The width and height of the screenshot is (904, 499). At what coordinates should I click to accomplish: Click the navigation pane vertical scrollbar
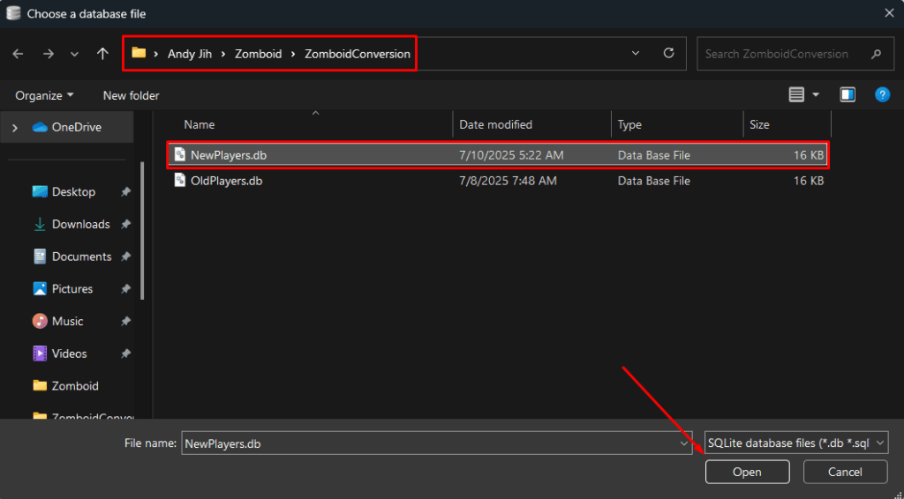click(x=142, y=229)
